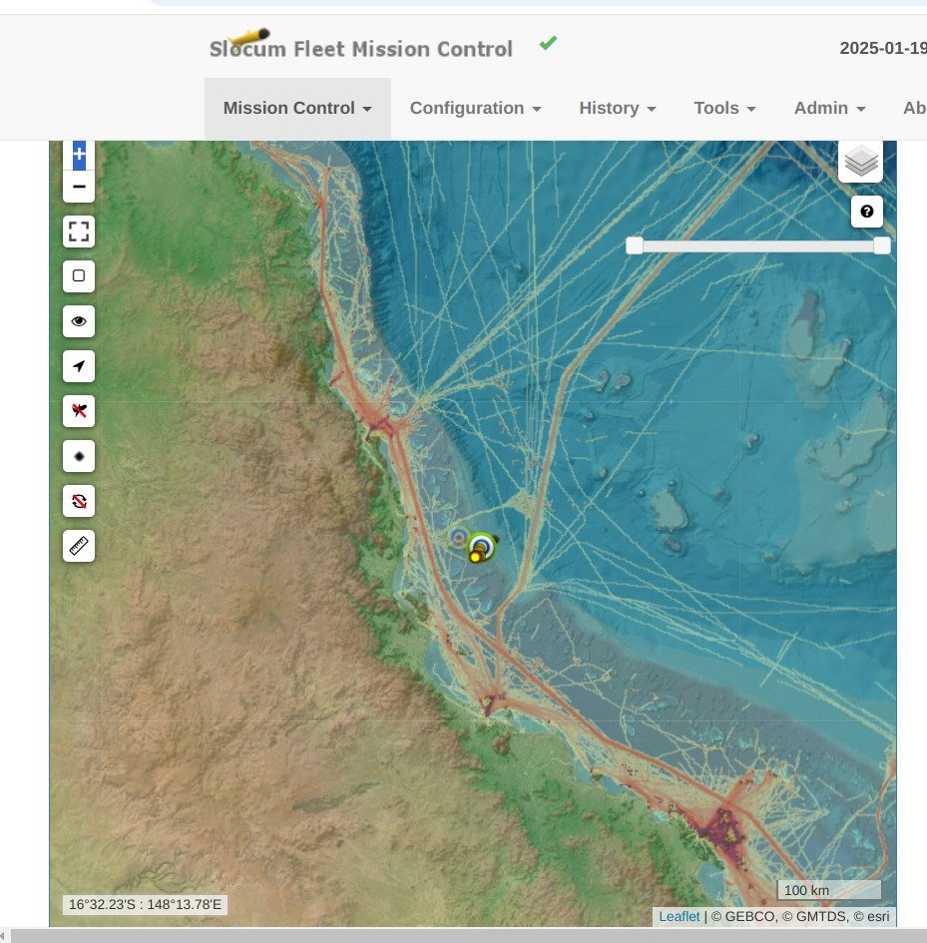Click the left handle of the time slider

pos(634,245)
